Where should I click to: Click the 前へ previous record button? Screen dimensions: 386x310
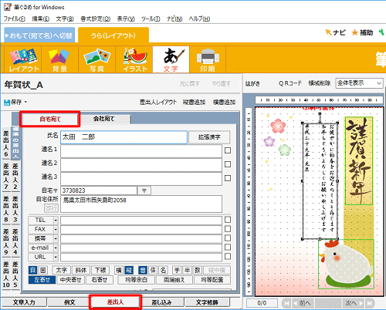coord(303,303)
